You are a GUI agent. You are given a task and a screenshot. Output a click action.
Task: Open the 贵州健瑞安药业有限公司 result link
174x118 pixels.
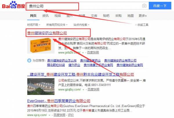point(47,33)
